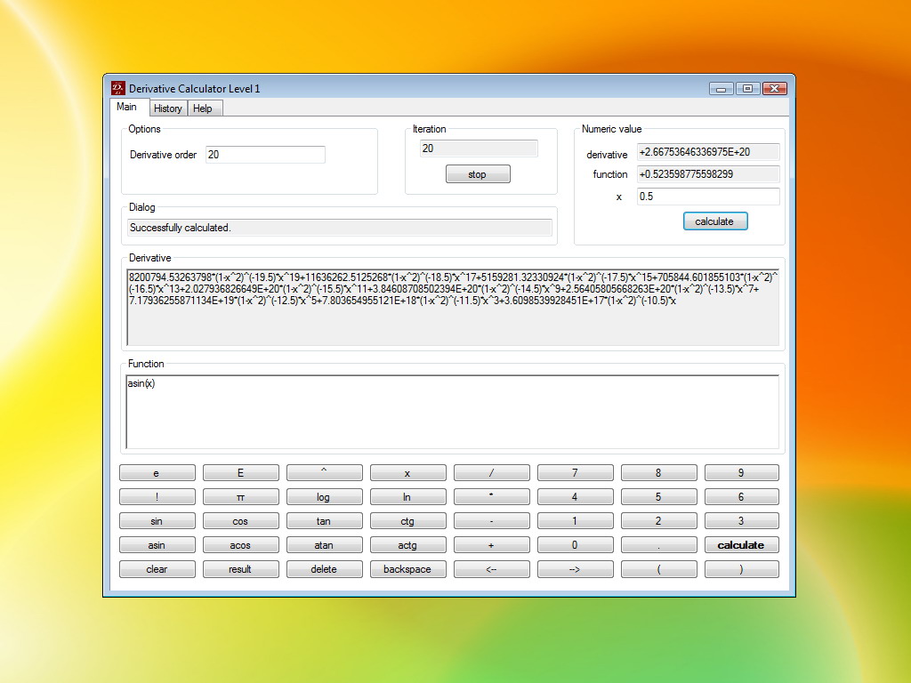
Task: Click the bold calculate button on keypad
Action: click(x=741, y=545)
